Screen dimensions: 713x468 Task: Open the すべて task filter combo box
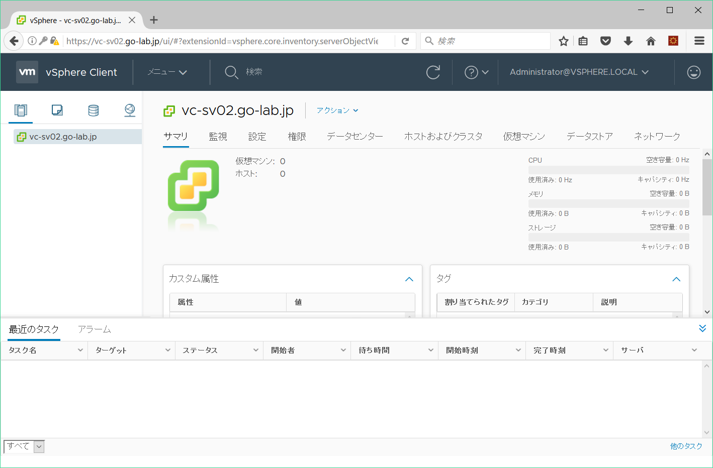coord(24,446)
